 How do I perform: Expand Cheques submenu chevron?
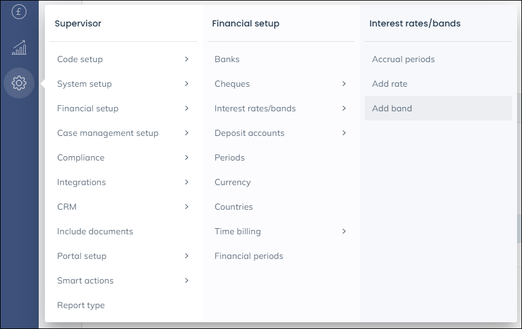344,84
